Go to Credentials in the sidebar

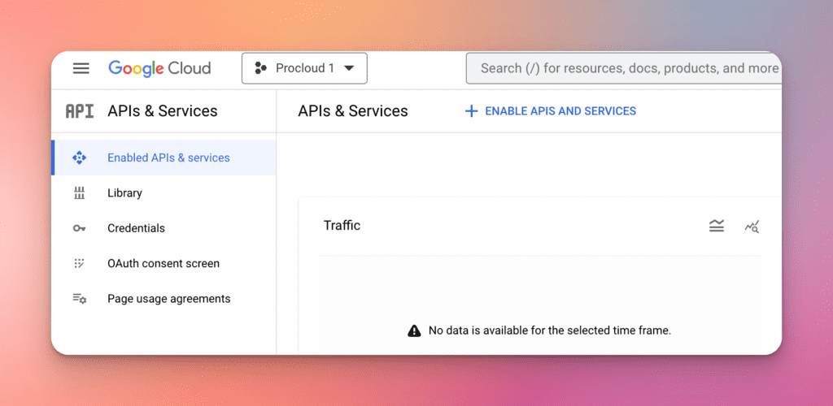[136, 228]
